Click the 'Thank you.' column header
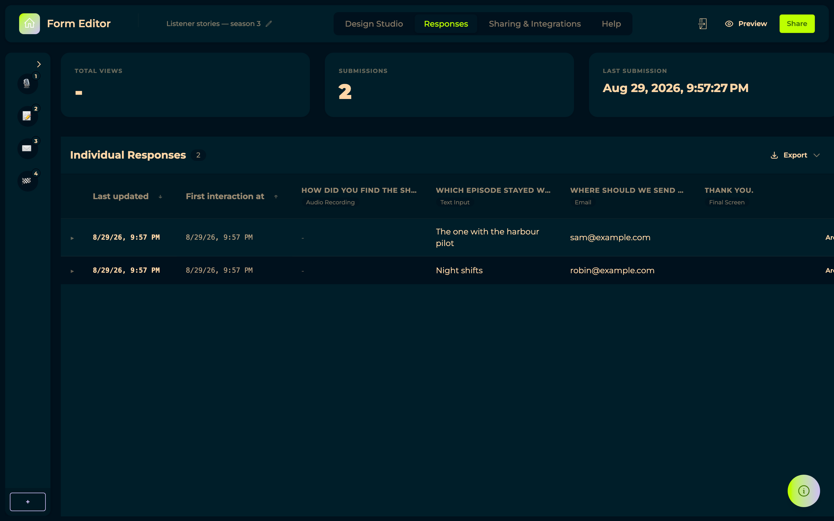Viewport: 834px width, 521px height. (729, 190)
